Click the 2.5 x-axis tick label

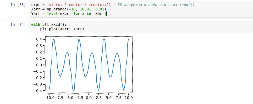[x=99, y=98]
